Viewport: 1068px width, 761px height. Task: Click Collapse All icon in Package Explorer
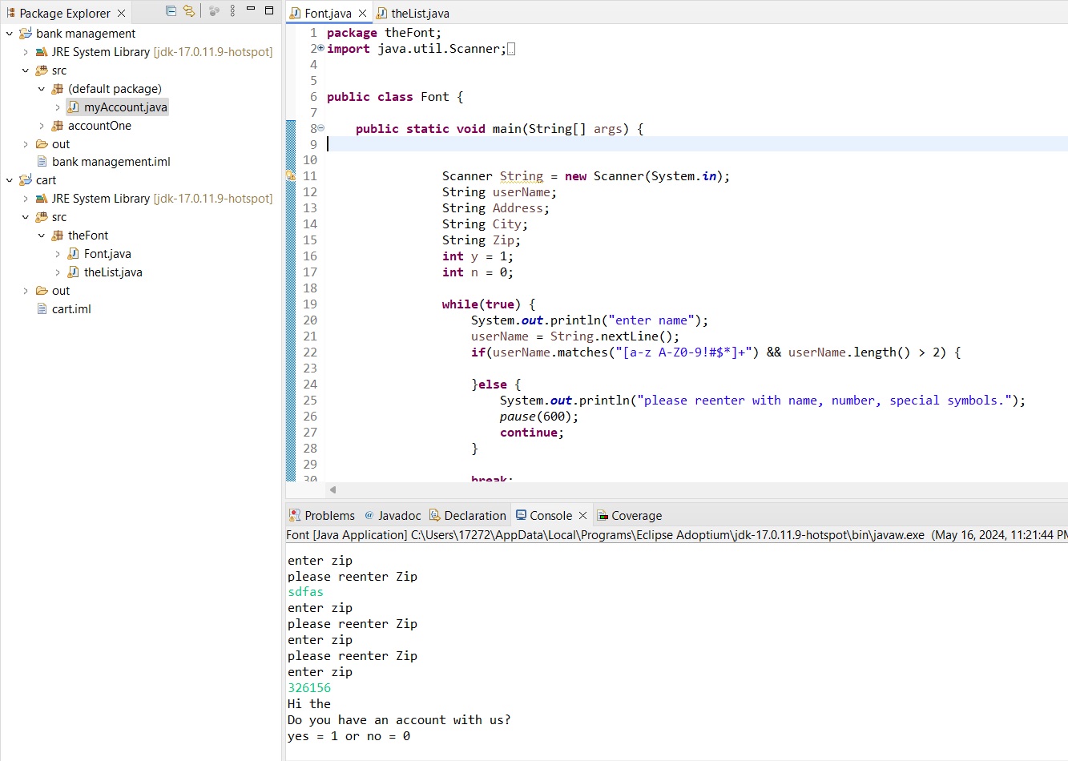point(171,11)
